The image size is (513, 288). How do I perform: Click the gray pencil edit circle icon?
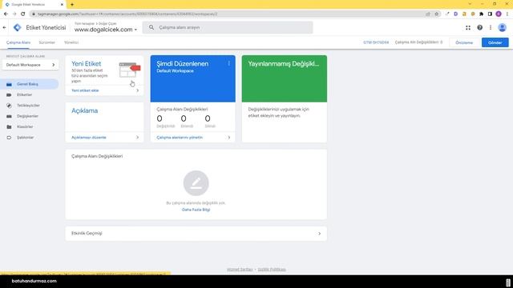click(x=196, y=183)
